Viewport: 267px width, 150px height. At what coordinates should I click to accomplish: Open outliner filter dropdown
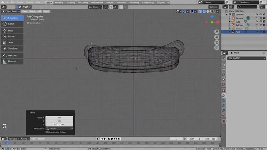(262, 7)
